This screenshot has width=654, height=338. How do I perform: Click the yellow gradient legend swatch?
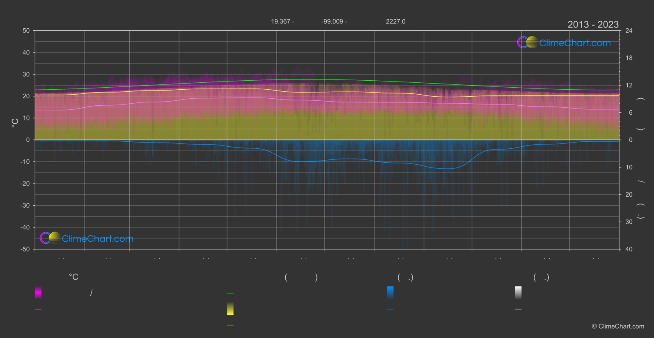[x=230, y=309]
